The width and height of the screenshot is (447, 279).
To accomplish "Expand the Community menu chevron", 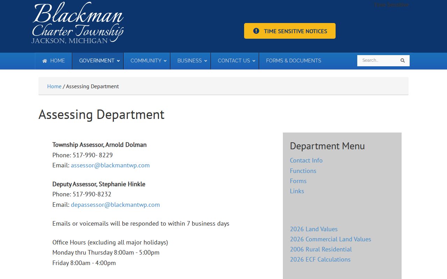I will pos(165,61).
